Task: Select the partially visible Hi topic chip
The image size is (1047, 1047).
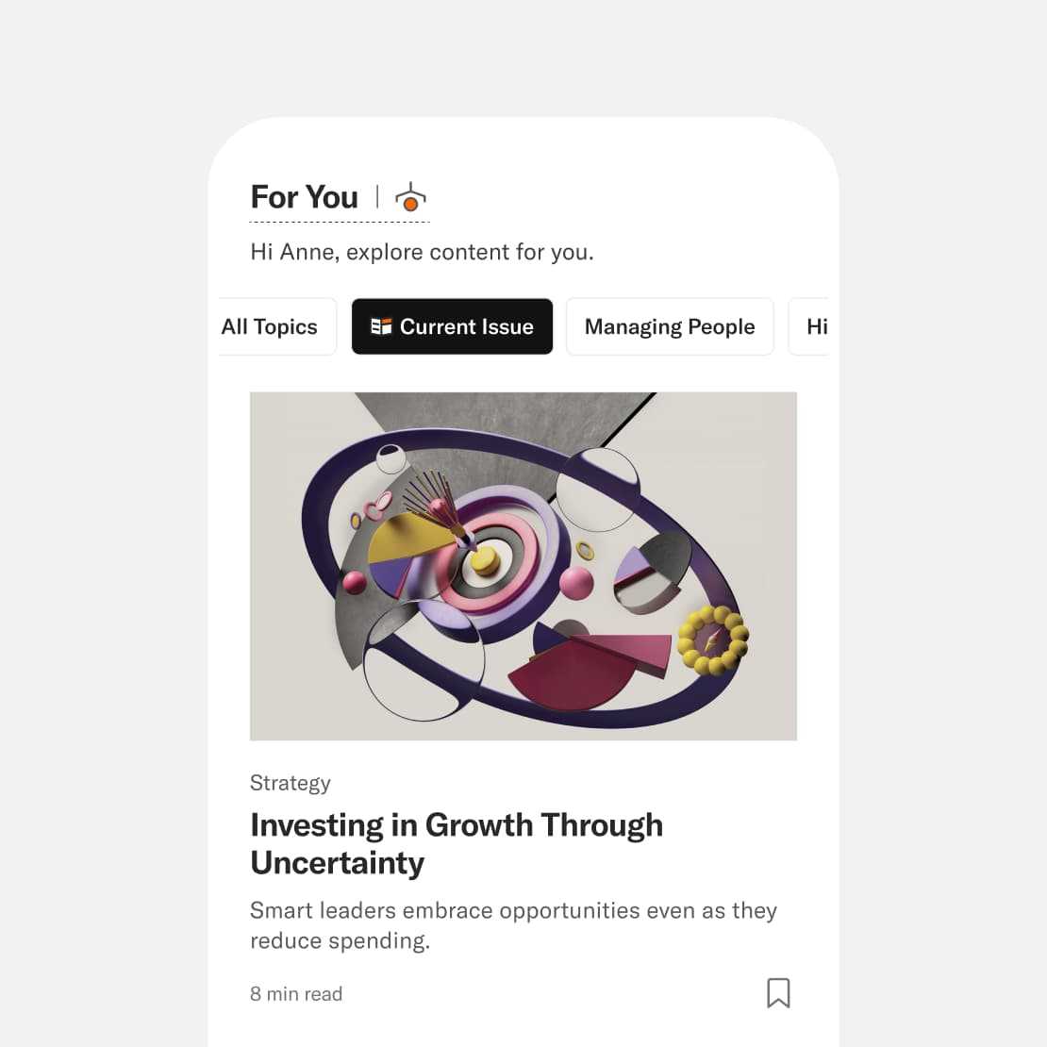Action: click(809, 326)
